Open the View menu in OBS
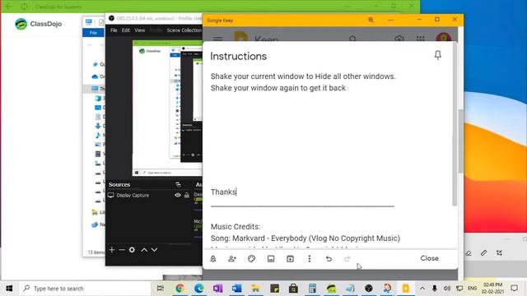 click(139, 30)
